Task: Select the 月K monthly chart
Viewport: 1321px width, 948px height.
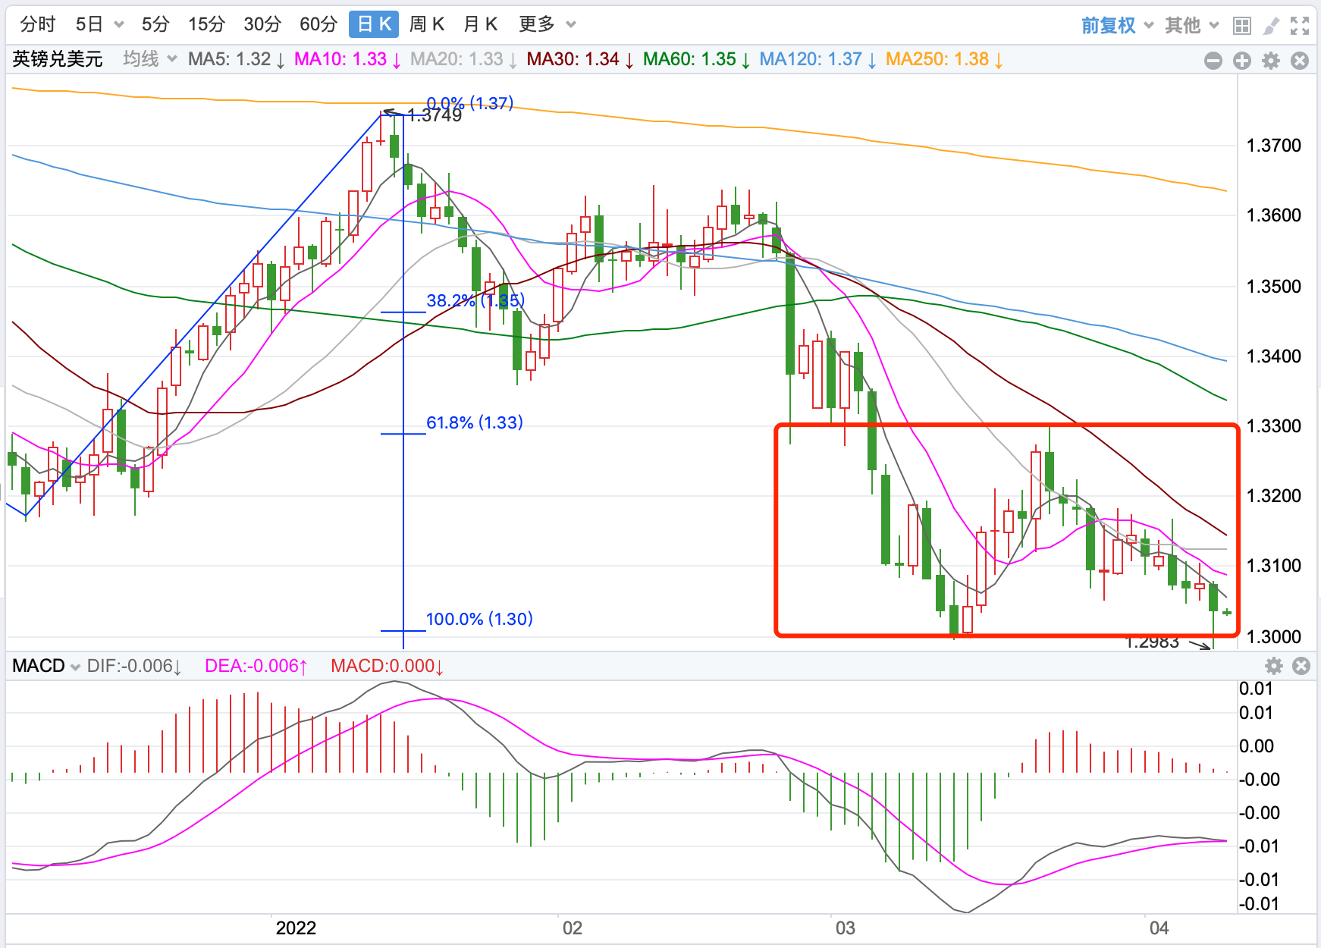Action: point(480,24)
